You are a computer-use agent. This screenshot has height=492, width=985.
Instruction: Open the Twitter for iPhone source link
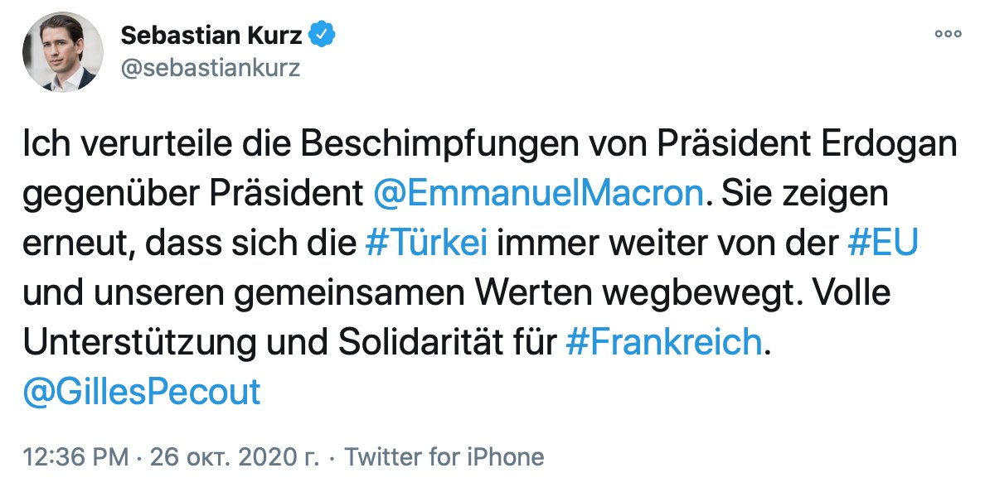tap(444, 456)
